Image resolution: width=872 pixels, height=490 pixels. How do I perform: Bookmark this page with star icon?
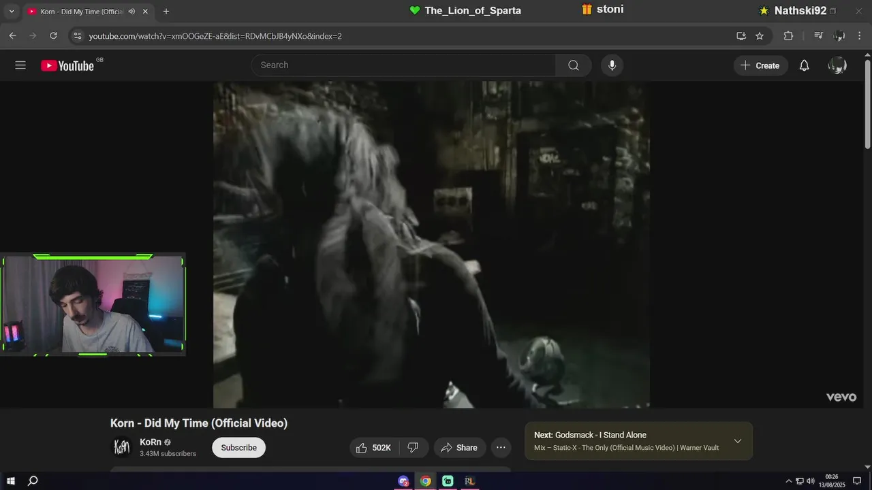click(x=760, y=36)
